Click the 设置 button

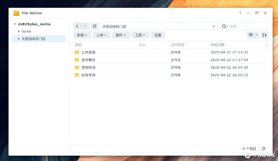(x=158, y=35)
